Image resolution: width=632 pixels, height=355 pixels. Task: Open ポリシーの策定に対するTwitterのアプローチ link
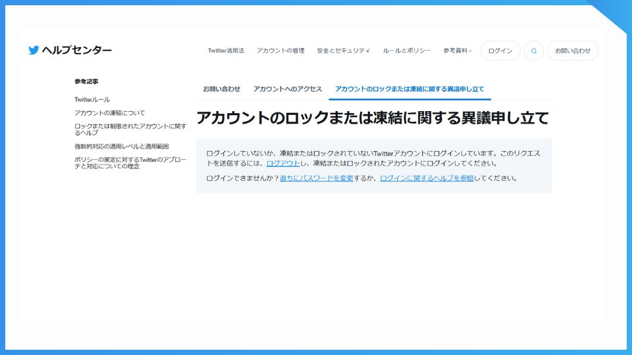[130, 162]
